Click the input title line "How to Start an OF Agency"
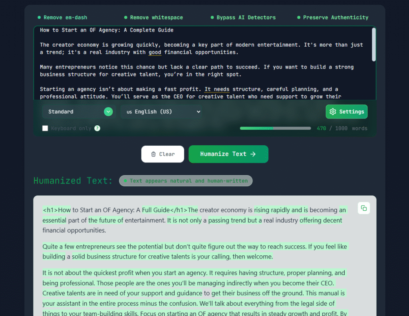 [x=107, y=30]
